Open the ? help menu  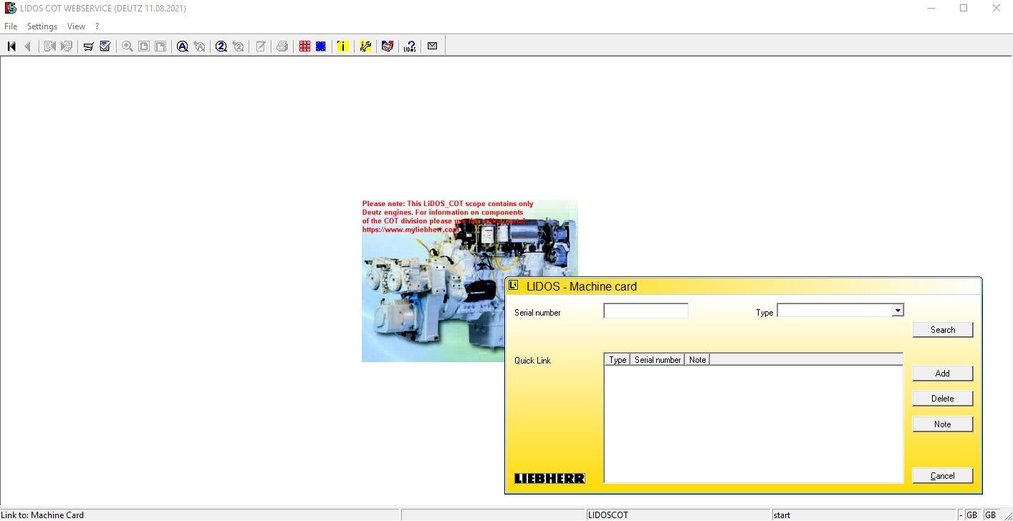(x=97, y=26)
